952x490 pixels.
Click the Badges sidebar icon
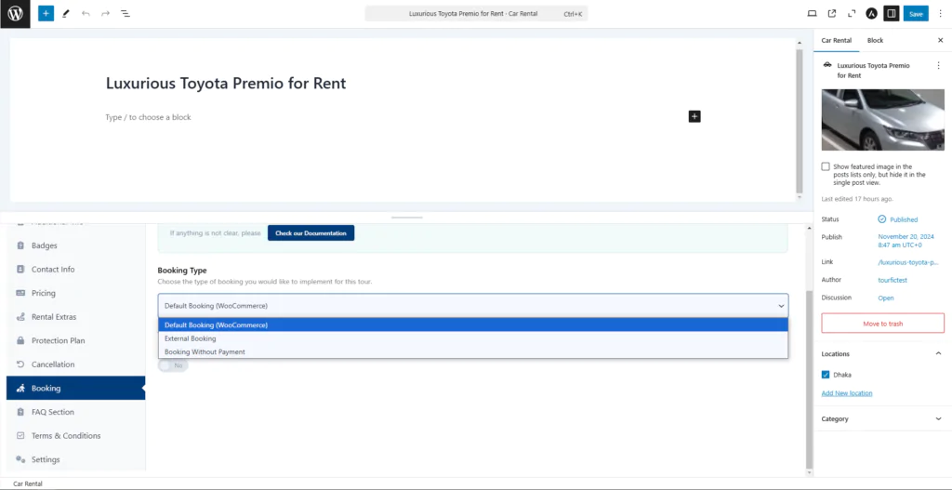[20, 245]
